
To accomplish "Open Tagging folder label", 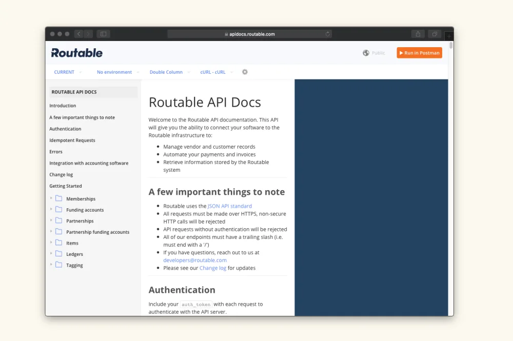I will [74, 266].
